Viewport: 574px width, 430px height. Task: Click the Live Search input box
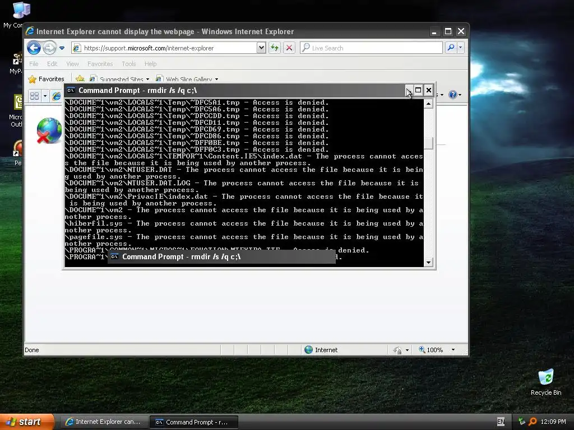point(371,48)
